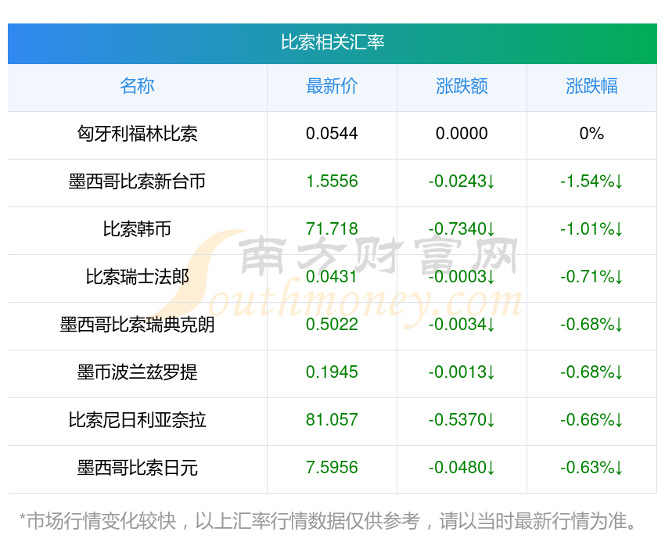
Task: Open the 匈牙利福林比索 row name
Action: tap(137, 134)
